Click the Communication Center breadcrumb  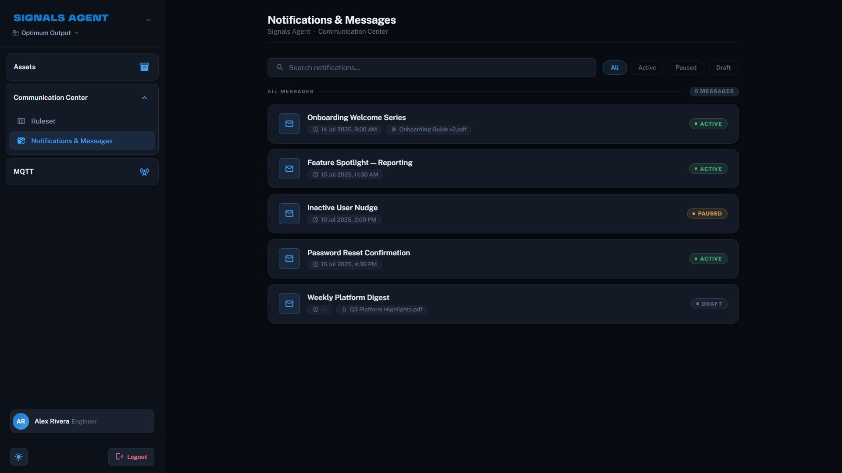coord(353,32)
